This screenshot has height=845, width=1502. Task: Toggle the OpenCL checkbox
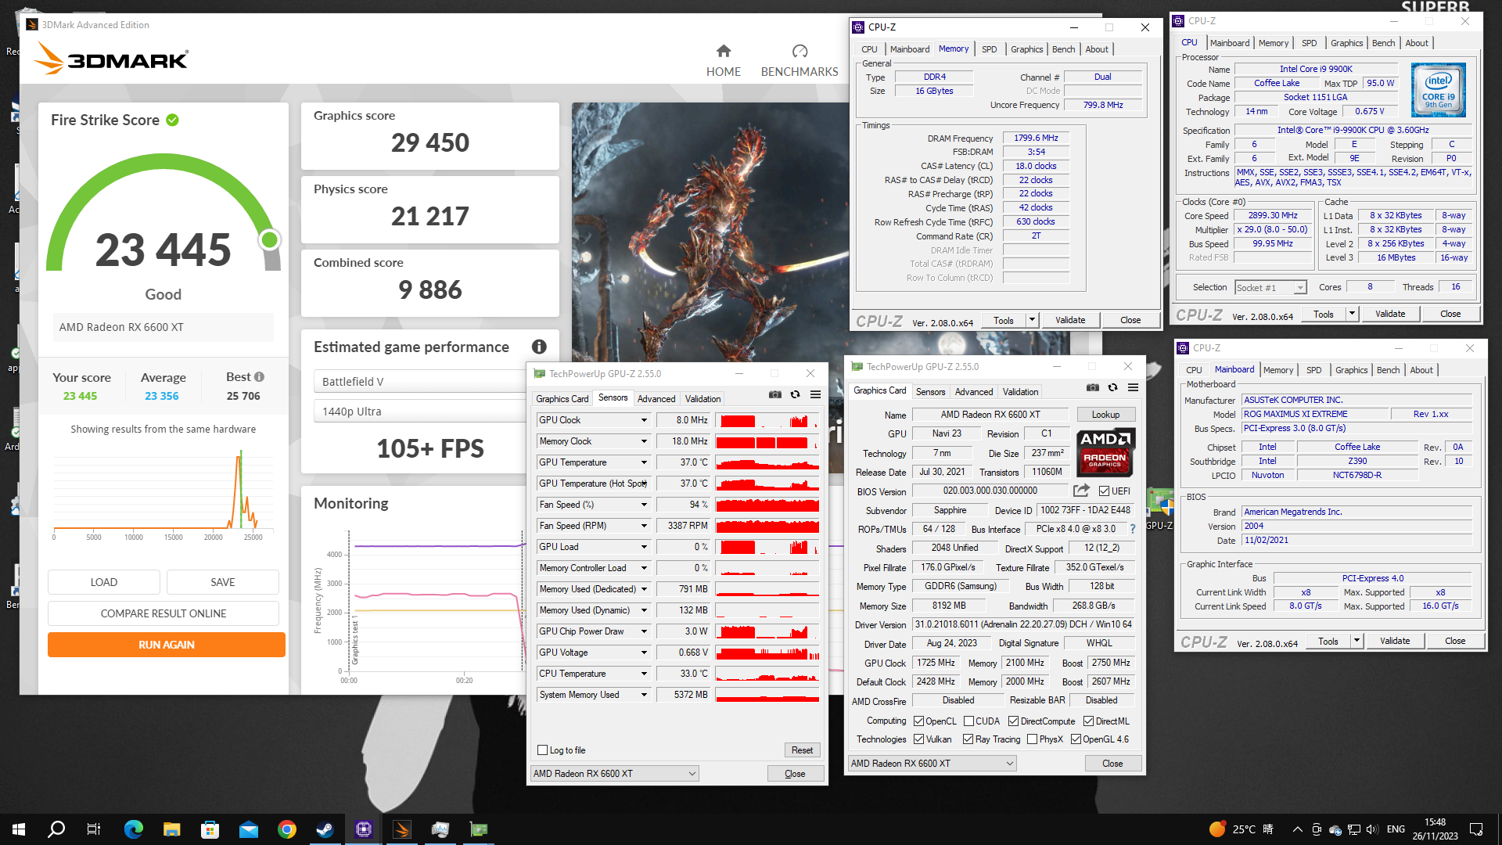pyautogui.click(x=918, y=721)
